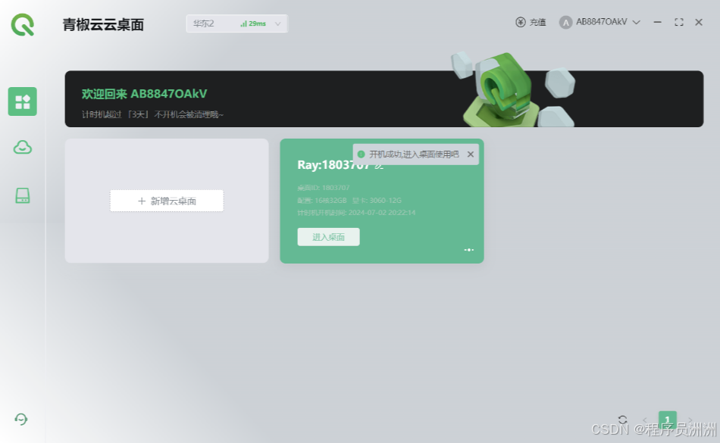Screen dimensions: 720x443
Task: Toggle the fullscreen window button
Action: click(678, 22)
